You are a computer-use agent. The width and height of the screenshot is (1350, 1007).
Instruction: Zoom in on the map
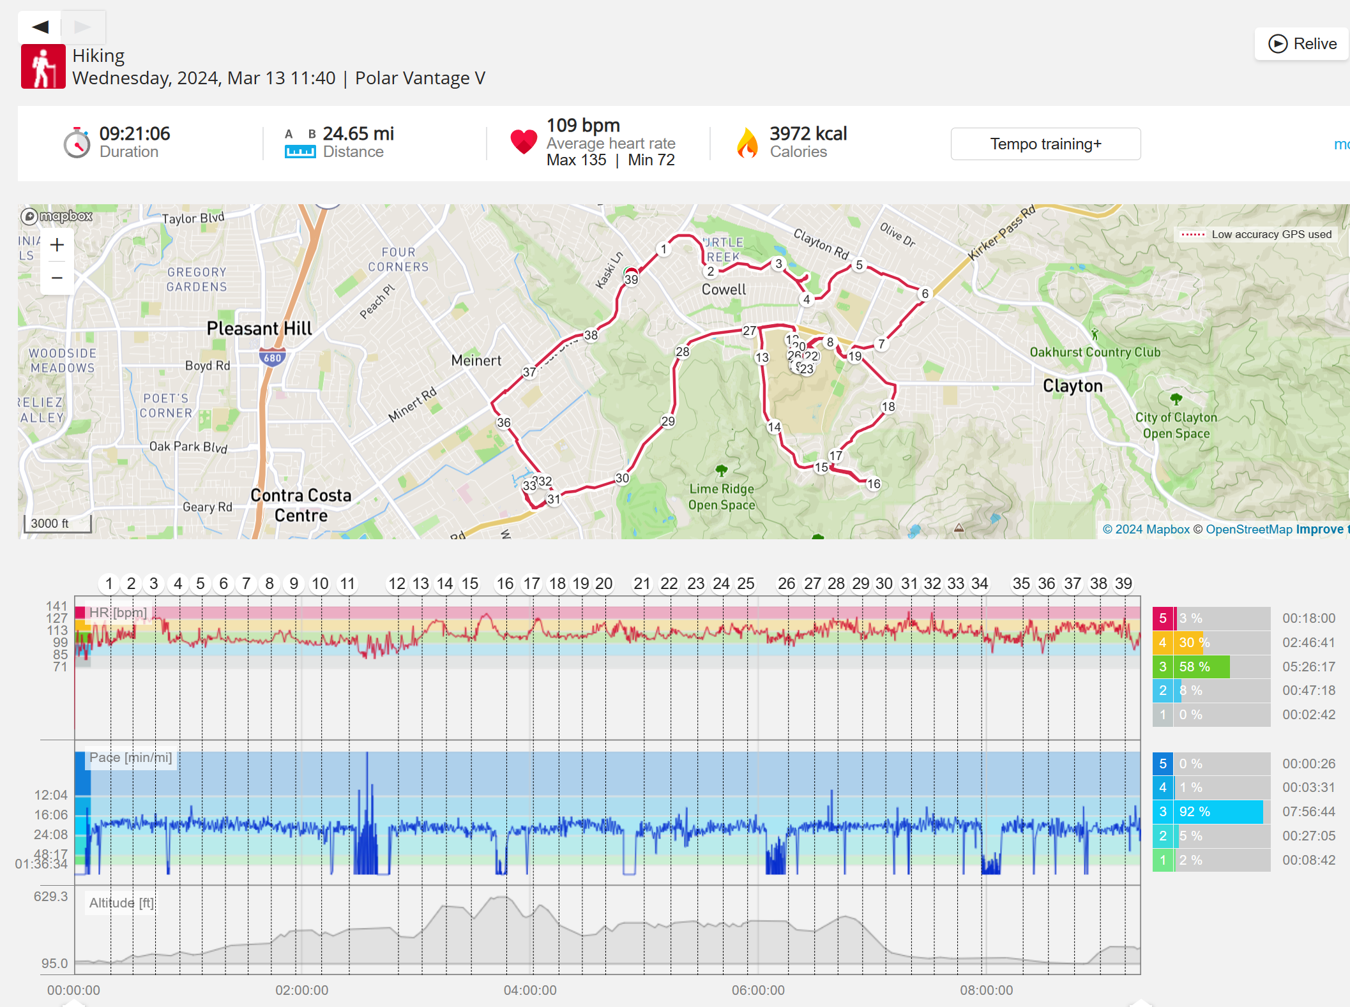coord(57,245)
